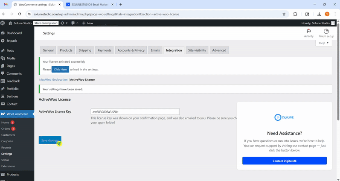Close the WooCommerce settings browser tab

coord(60,4)
